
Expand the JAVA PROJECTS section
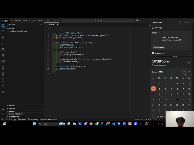[x=13, y=117]
